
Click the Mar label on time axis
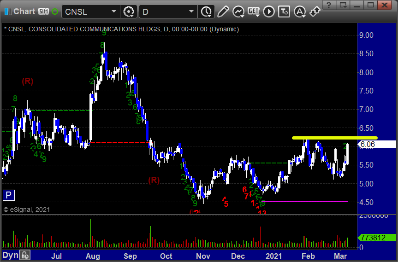point(340,256)
